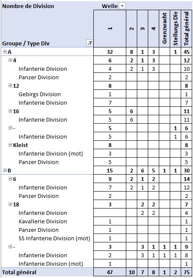Collapse group A in the pivot table
The width and height of the screenshot is (193, 278).
(5, 52)
